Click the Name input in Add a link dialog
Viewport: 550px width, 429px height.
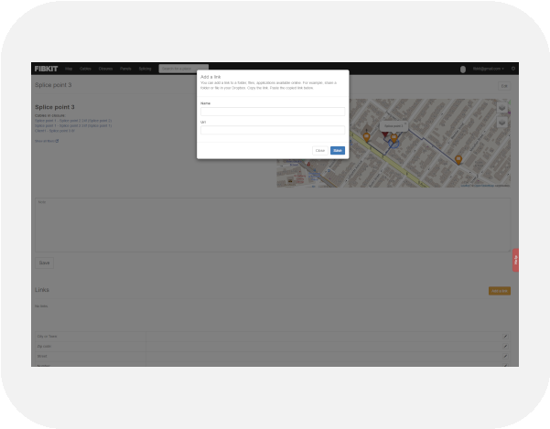[273, 112]
